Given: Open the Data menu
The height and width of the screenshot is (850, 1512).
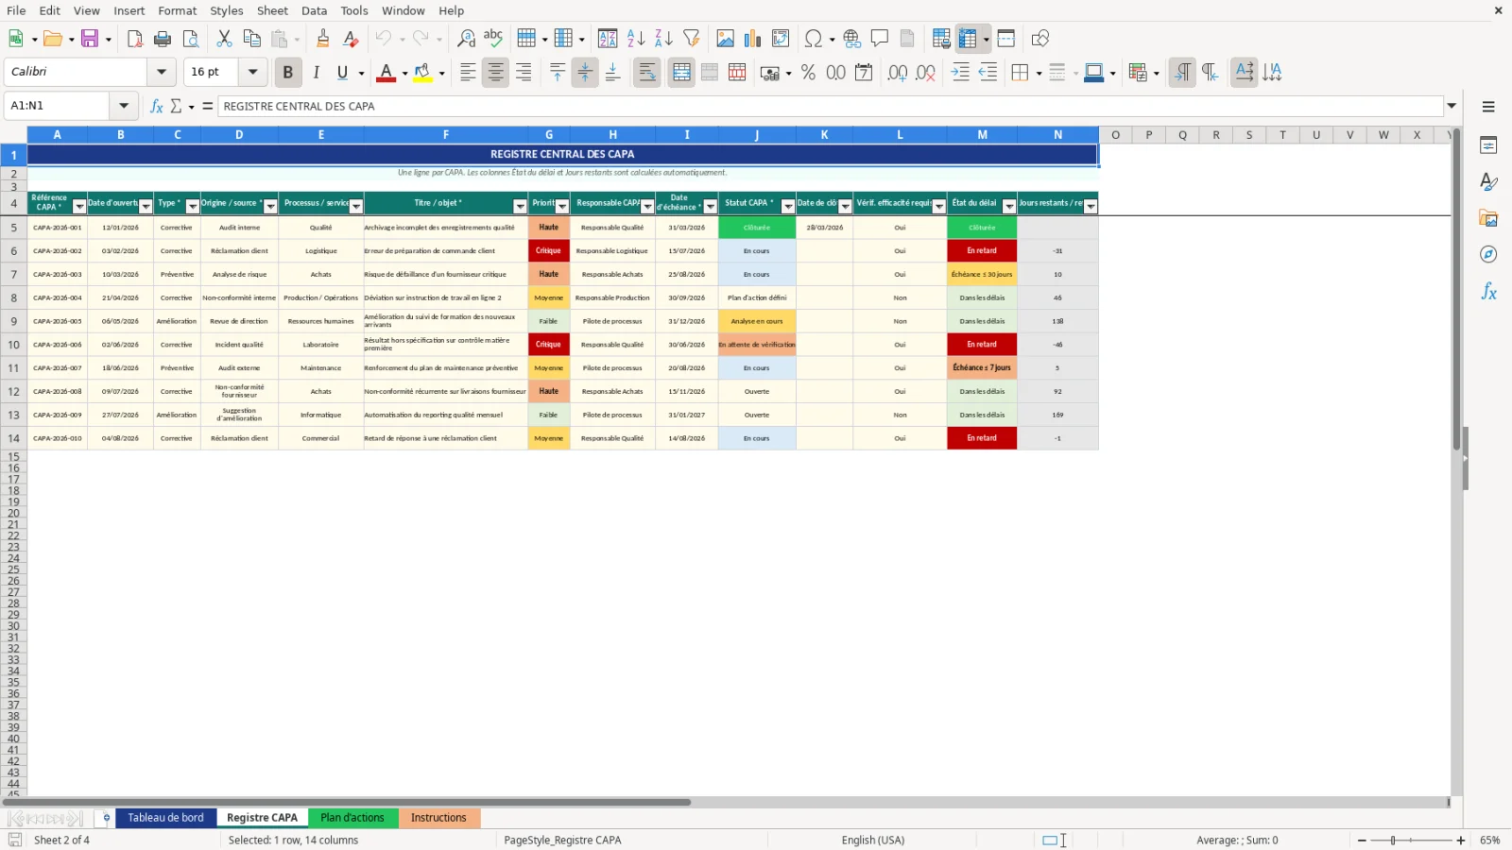Looking at the screenshot, I should 315,10.
